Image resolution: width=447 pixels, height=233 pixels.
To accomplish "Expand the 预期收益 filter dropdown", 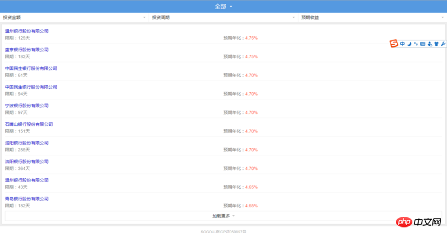I will tap(372, 17).
